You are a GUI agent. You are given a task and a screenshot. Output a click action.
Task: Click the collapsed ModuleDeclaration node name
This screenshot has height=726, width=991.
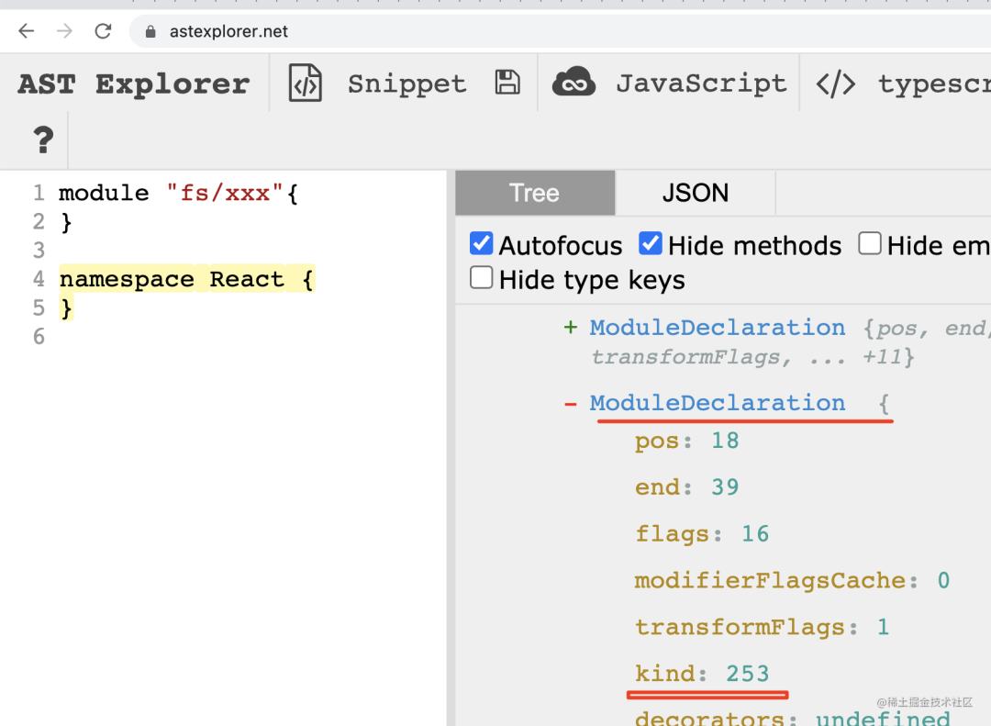click(x=718, y=328)
